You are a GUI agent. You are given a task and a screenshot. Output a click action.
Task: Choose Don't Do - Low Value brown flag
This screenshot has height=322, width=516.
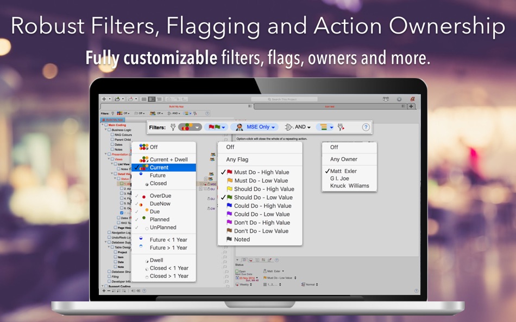click(x=260, y=231)
